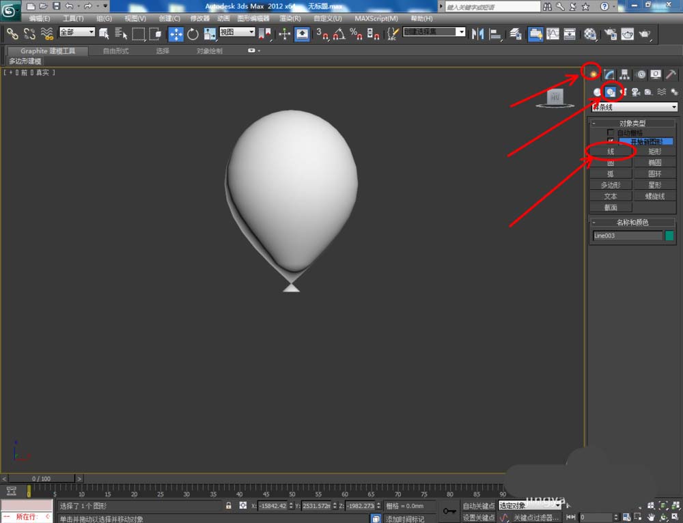Click the 椭圆 shape button
Image resolution: width=683 pixels, height=523 pixels.
[x=654, y=162]
